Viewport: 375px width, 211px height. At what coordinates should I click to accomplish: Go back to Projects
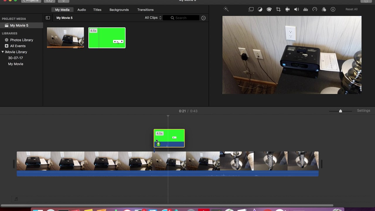31,1
